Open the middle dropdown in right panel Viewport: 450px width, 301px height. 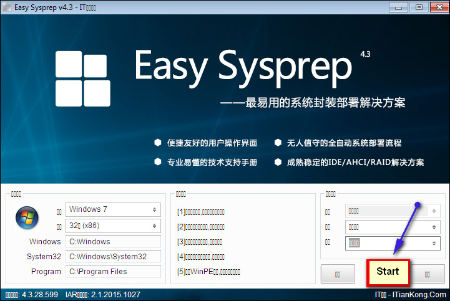click(x=393, y=227)
